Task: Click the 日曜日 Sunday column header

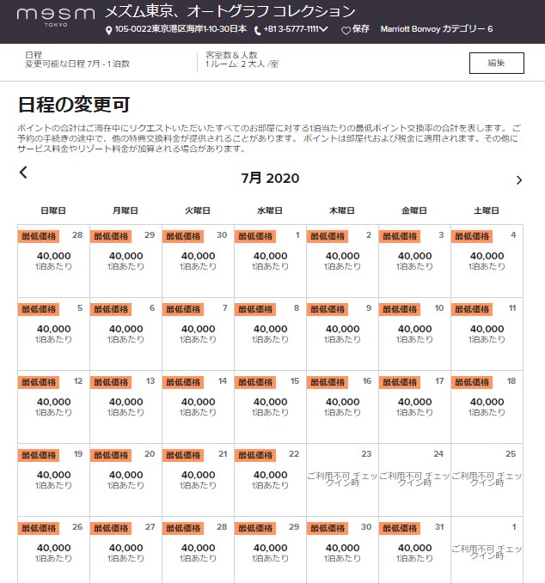Action: tap(53, 211)
